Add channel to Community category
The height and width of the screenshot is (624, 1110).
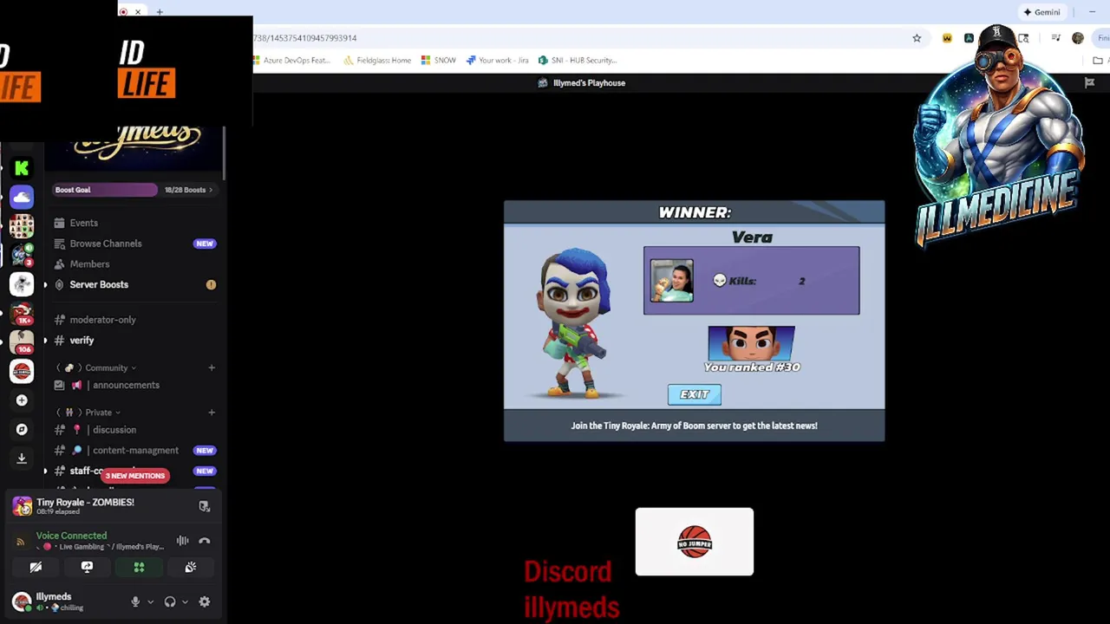click(x=212, y=368)
